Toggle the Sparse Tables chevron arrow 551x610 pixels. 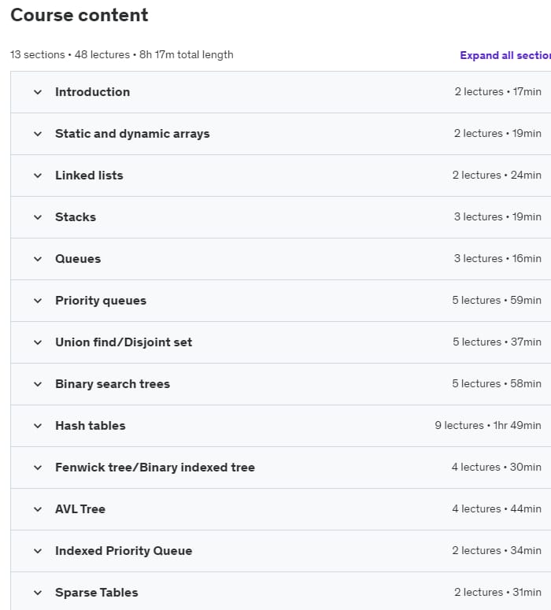pyautogui.click(x=38, y=593)
